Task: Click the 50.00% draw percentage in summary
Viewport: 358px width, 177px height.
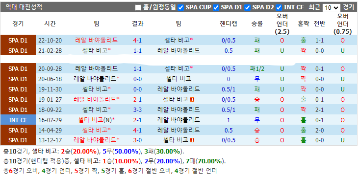Action: pyautogui.click(x=127, y=152)
